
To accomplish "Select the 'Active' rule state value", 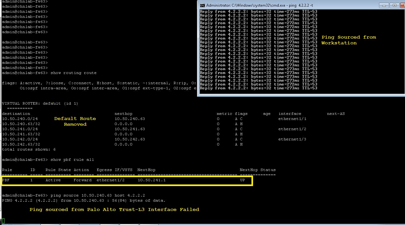I will pos(53,180).
